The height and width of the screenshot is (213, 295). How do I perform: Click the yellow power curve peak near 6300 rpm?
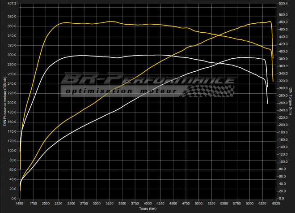(269, 22)
